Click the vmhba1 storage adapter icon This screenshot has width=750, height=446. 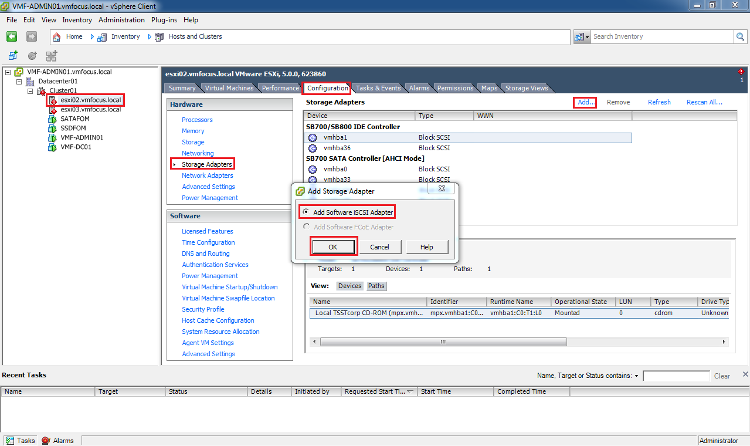click(x=313, y=137)
